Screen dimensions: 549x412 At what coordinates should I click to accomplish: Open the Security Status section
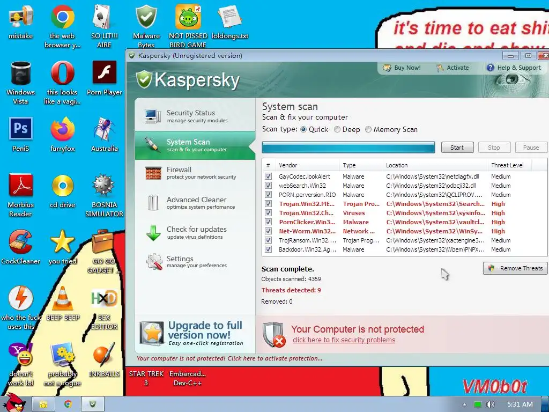(x=195, y=116)
